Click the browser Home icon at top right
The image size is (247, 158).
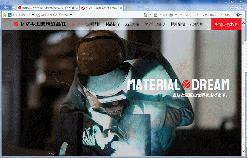(231, 8)
